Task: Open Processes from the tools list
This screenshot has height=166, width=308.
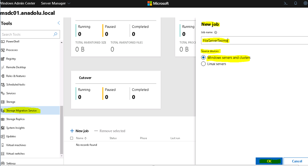Action: [x=12, y=50]
